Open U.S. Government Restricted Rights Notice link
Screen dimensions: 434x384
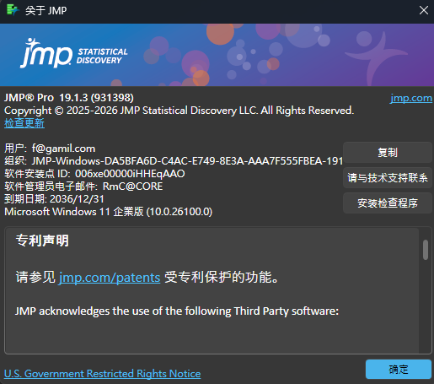point(102,374)
